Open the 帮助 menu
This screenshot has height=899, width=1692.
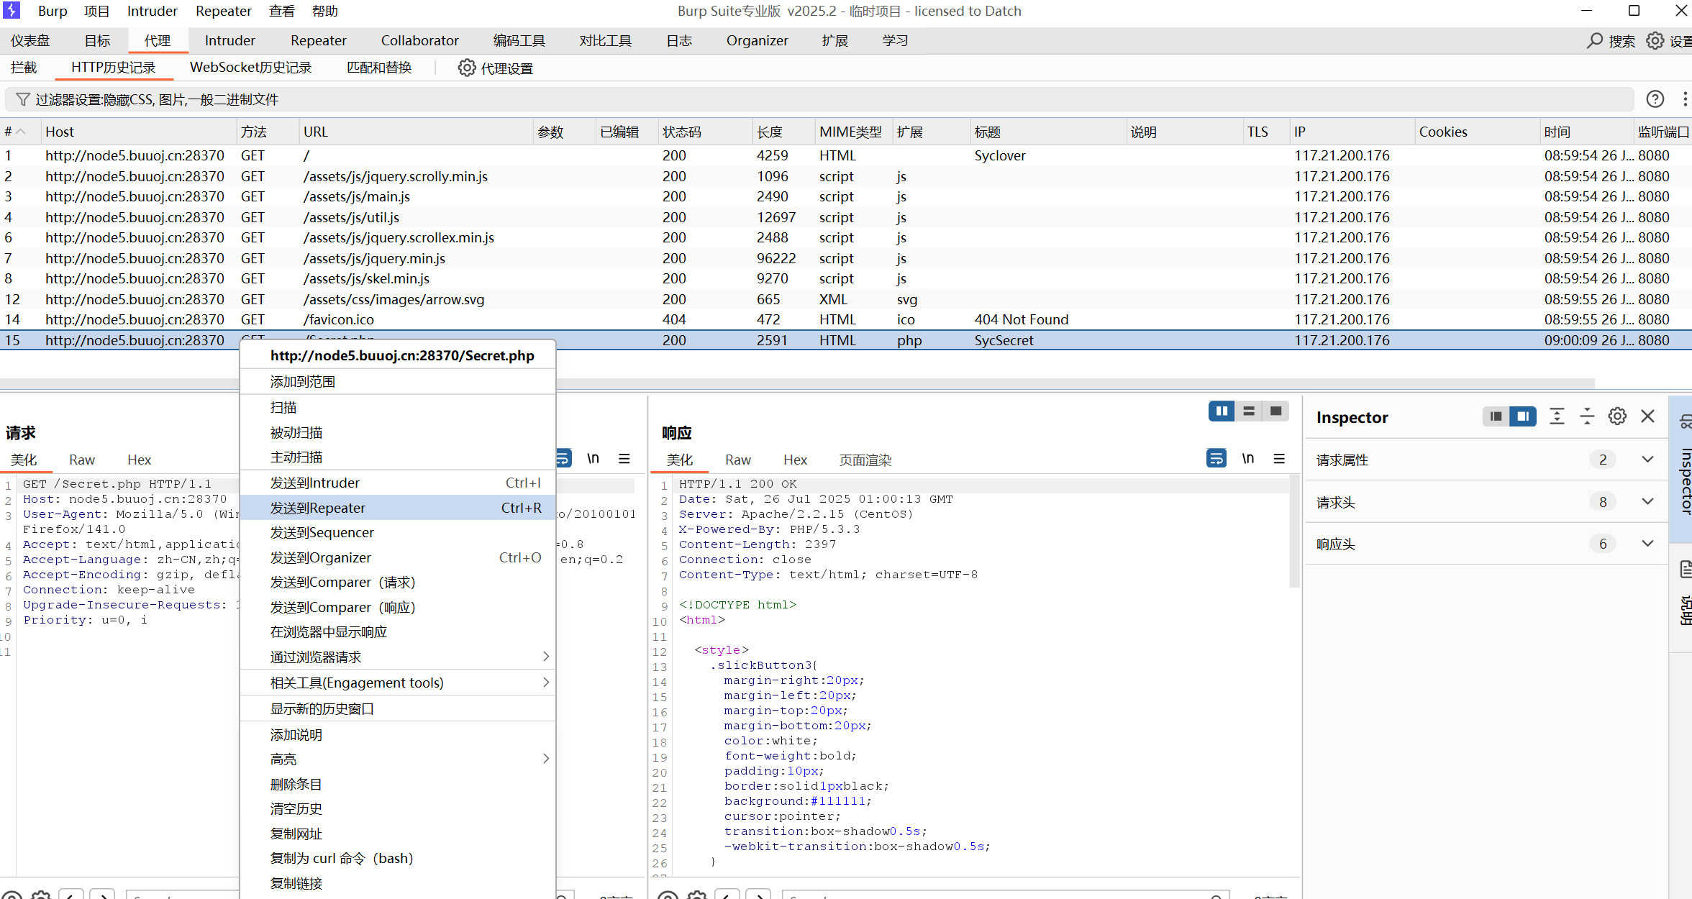click(x=325, y=11)
